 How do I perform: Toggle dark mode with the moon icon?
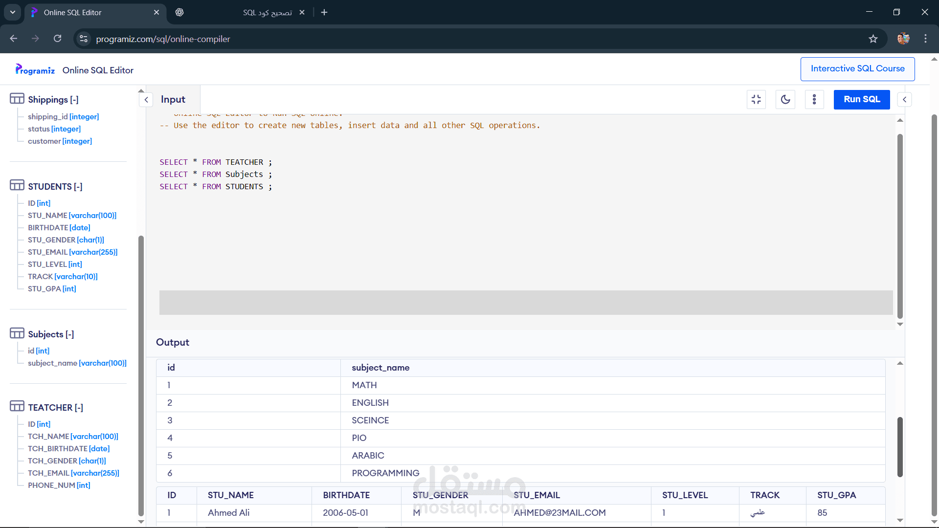[785, 99]
